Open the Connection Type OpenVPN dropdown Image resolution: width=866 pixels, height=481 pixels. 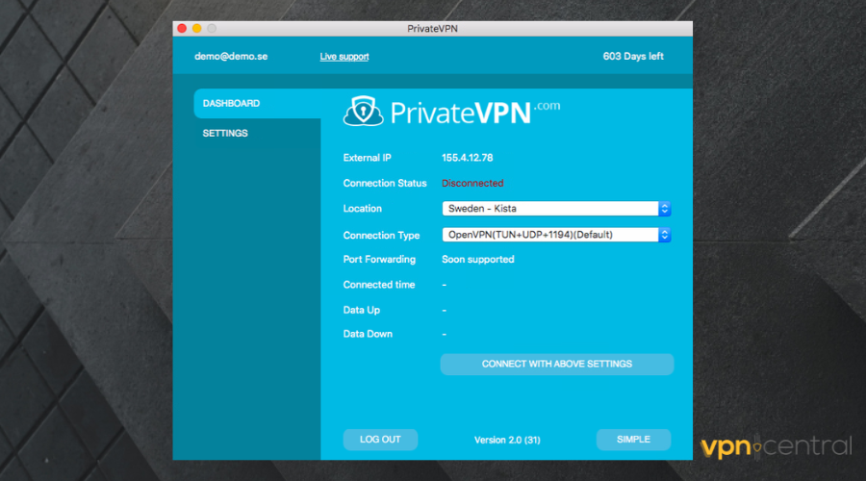pyautogui.click(x=556, y=235)
